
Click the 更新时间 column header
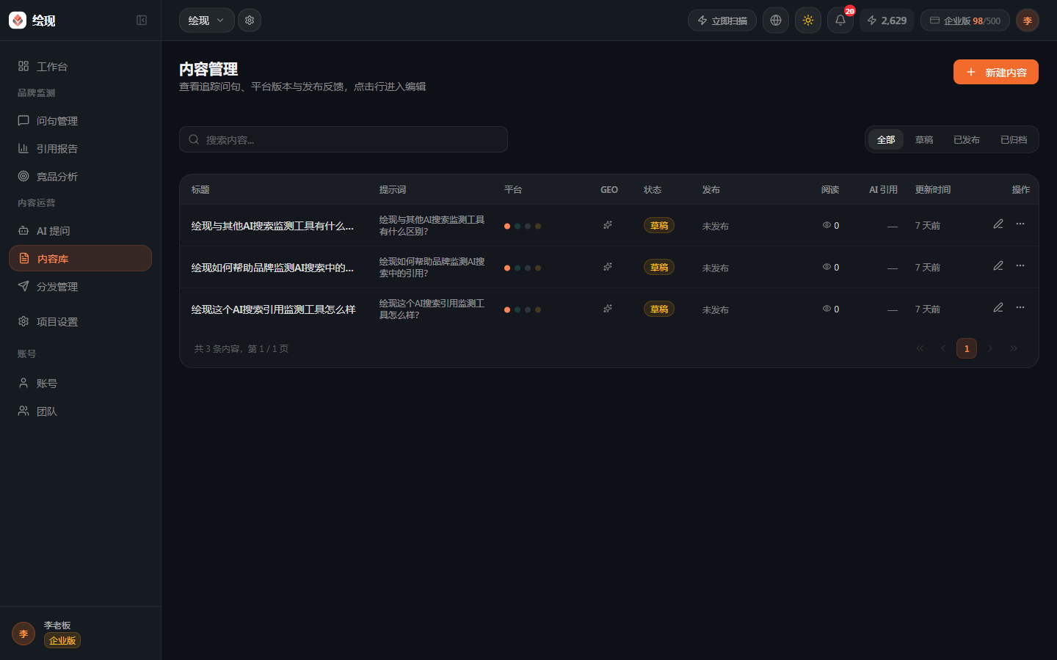(933, 189)
